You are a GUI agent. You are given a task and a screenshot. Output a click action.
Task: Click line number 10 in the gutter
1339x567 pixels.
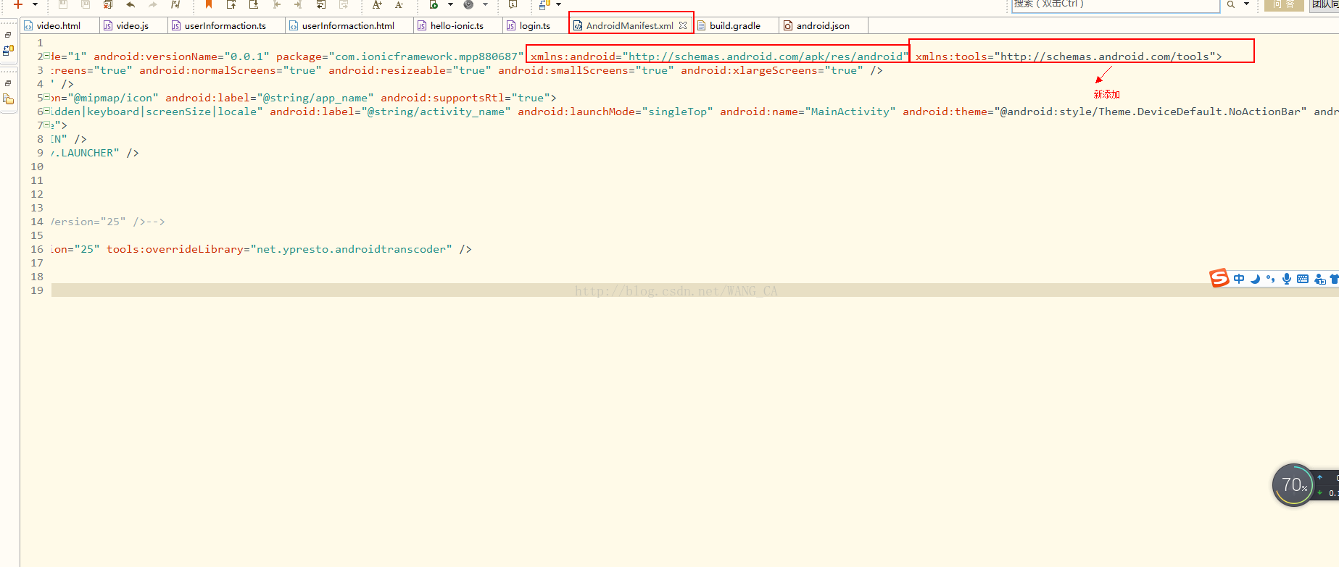[x=37, y=167]
